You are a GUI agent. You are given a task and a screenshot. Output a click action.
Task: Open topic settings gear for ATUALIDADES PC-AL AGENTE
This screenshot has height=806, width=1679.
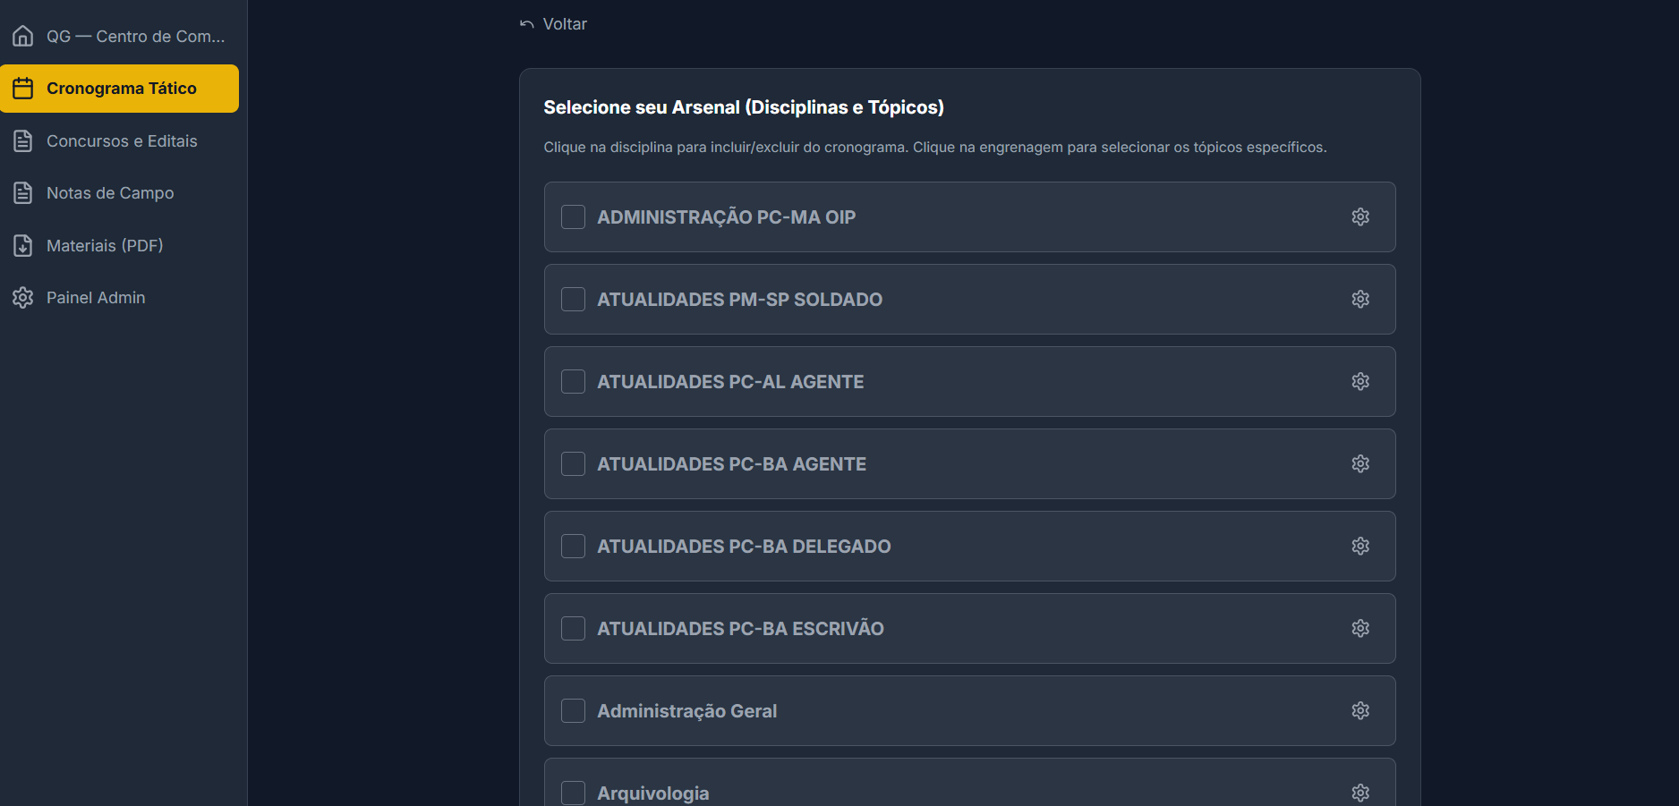coord(1360,382)
